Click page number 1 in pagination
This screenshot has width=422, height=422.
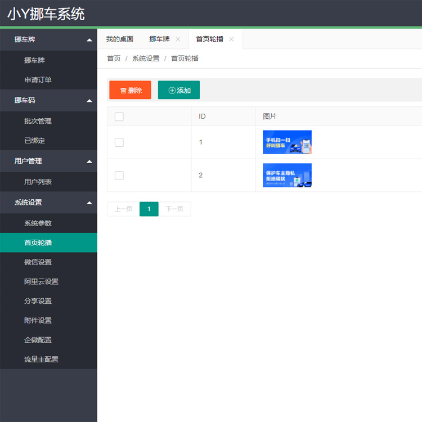pos(149,209)
